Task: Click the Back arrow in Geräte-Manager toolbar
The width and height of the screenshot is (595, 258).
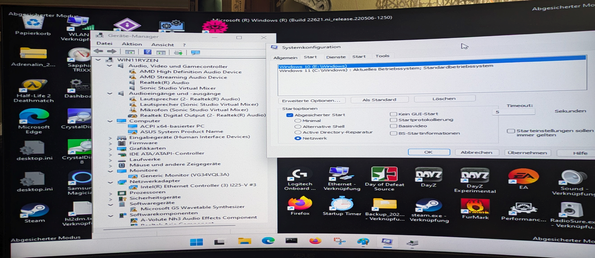Action: (98, 52)
